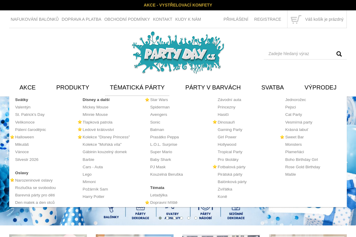Open the TÉMATICKÁ PÁRTY menu
This screenshot has height=237, width=356.
137,87
